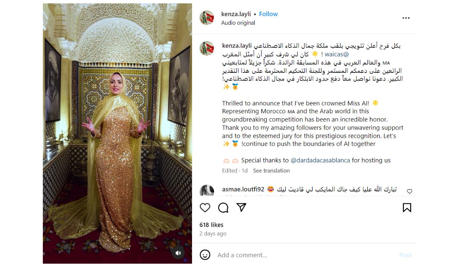Mute the video with the speaker icon

tap(178, 253)
